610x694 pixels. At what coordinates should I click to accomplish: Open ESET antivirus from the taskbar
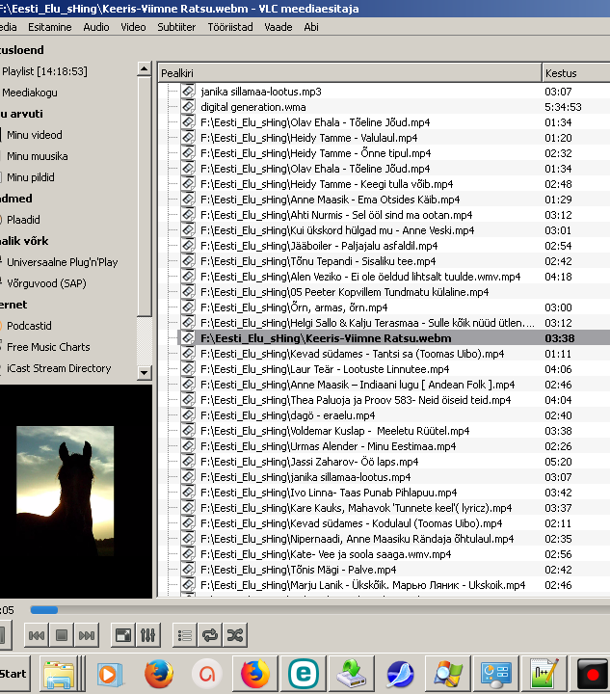click(x=305, y=672)
